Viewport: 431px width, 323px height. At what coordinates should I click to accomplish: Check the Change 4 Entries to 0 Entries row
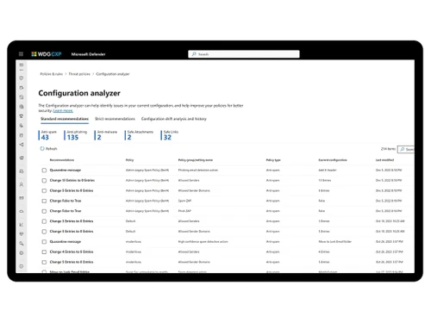click(44, 252)
